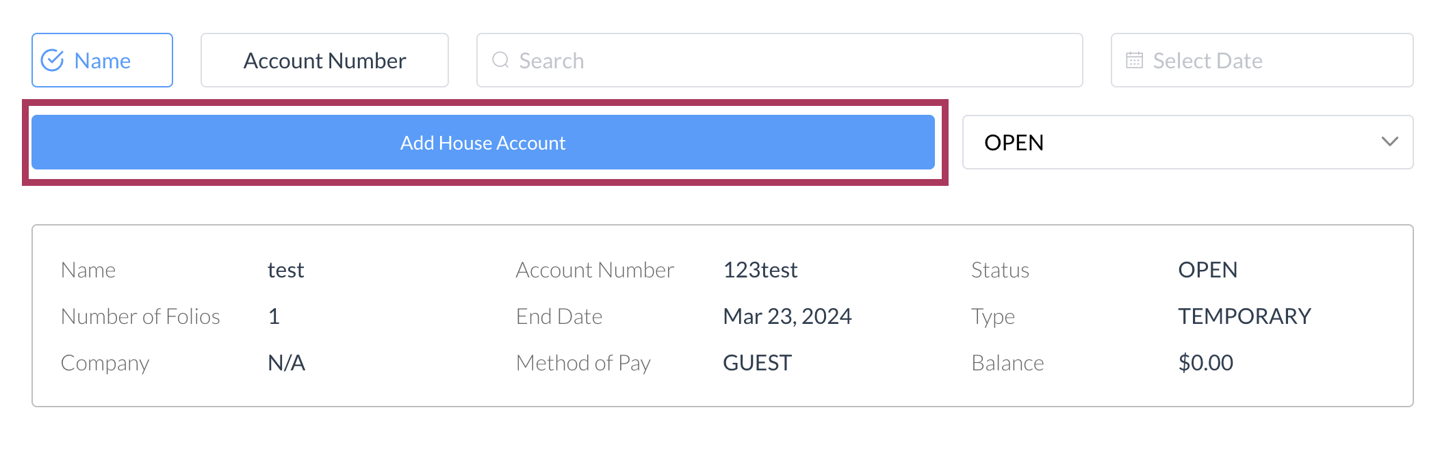Click the account name value "test"
Viewport: 1440px width, 451px height.
pos(285,271)
